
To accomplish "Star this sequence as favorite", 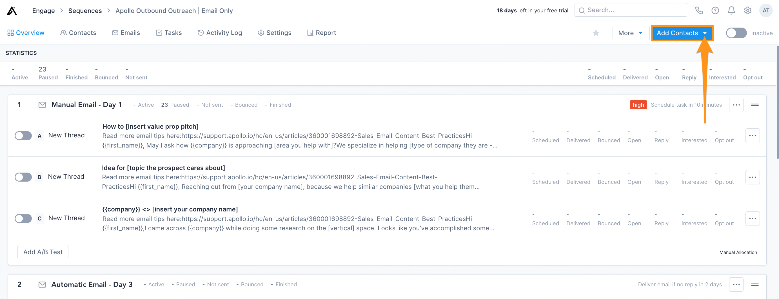I will click(x=596, y=33).
